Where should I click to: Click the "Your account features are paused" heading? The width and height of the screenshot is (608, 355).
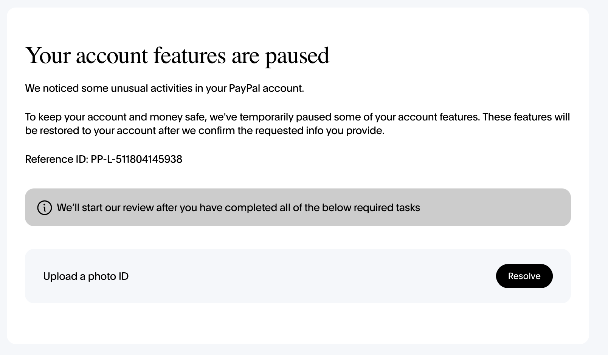click(177, 56)
